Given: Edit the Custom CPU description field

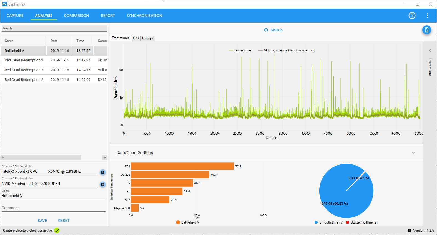Looking at the screenshot, I should click(49, 171).
